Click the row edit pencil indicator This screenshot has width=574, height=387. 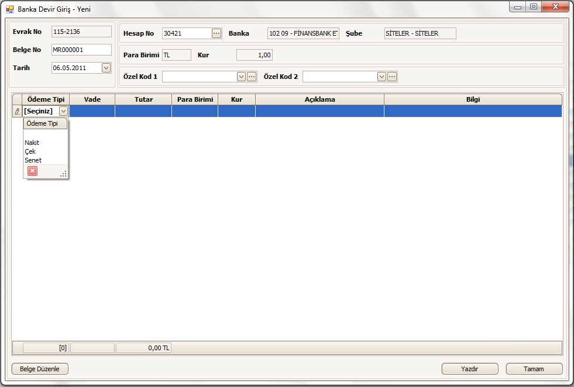coord(17,111)
